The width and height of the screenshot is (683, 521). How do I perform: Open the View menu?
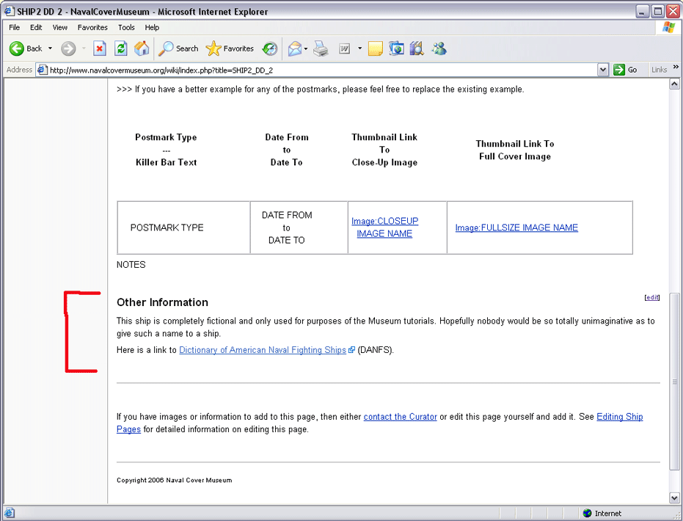pyautogui.click(x=60, y=27)
